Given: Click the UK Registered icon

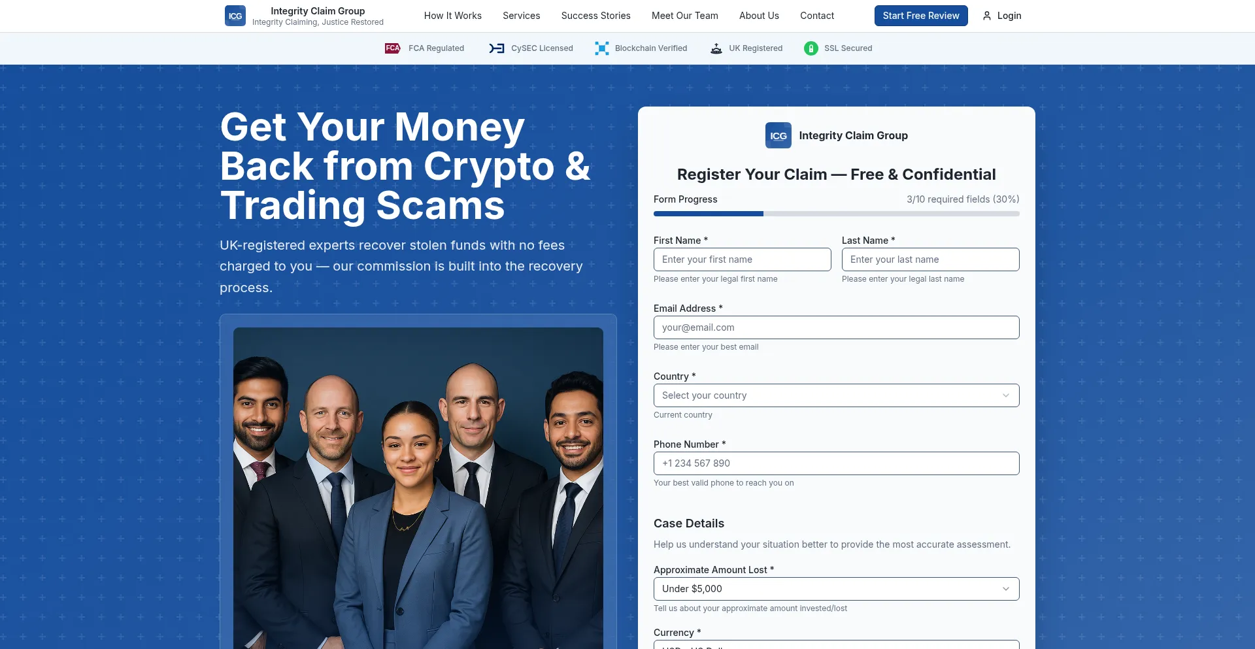Looking at the screenshot, I should click(716, 48).
